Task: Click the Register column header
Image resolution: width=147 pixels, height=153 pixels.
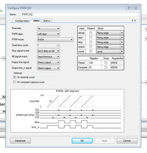Action: pyautogui.click(x=94, y=58)
